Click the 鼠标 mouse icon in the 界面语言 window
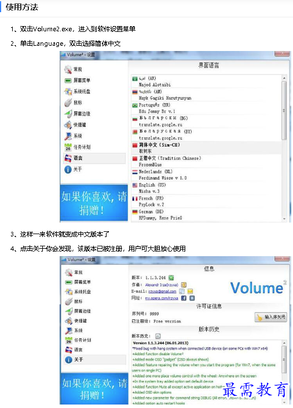 [68, 103]
